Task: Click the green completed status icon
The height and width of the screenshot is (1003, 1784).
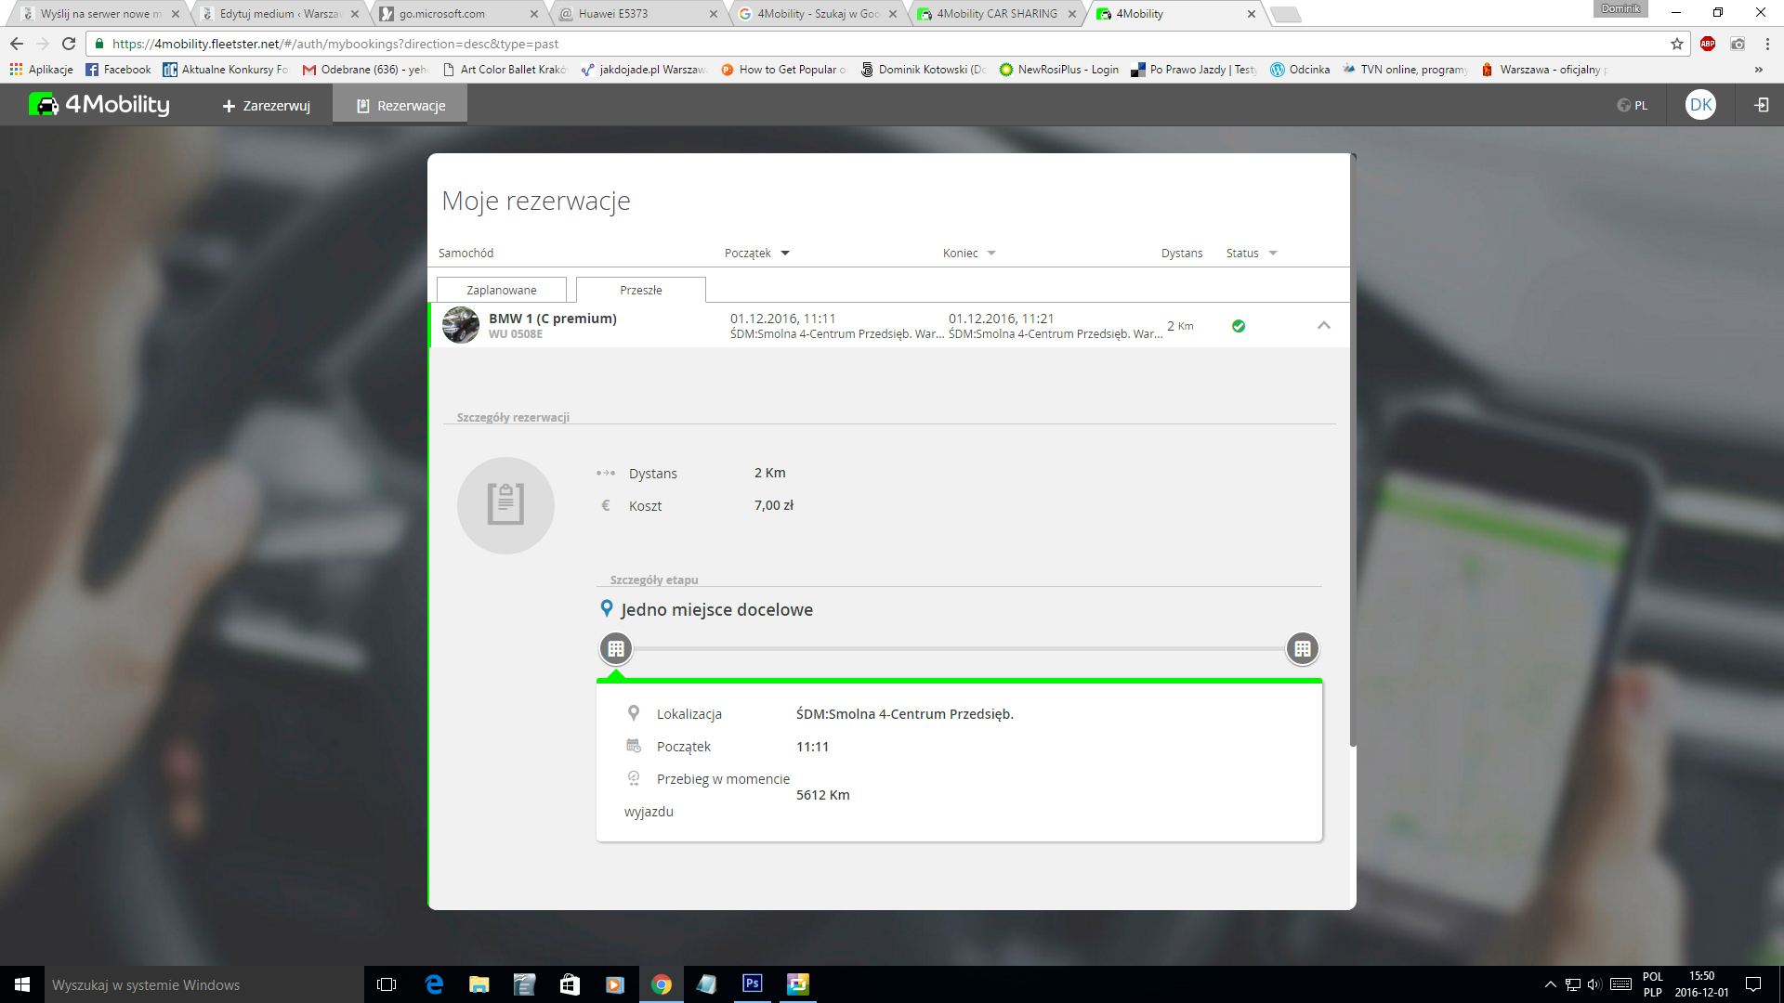Action: pos(1239,326)
